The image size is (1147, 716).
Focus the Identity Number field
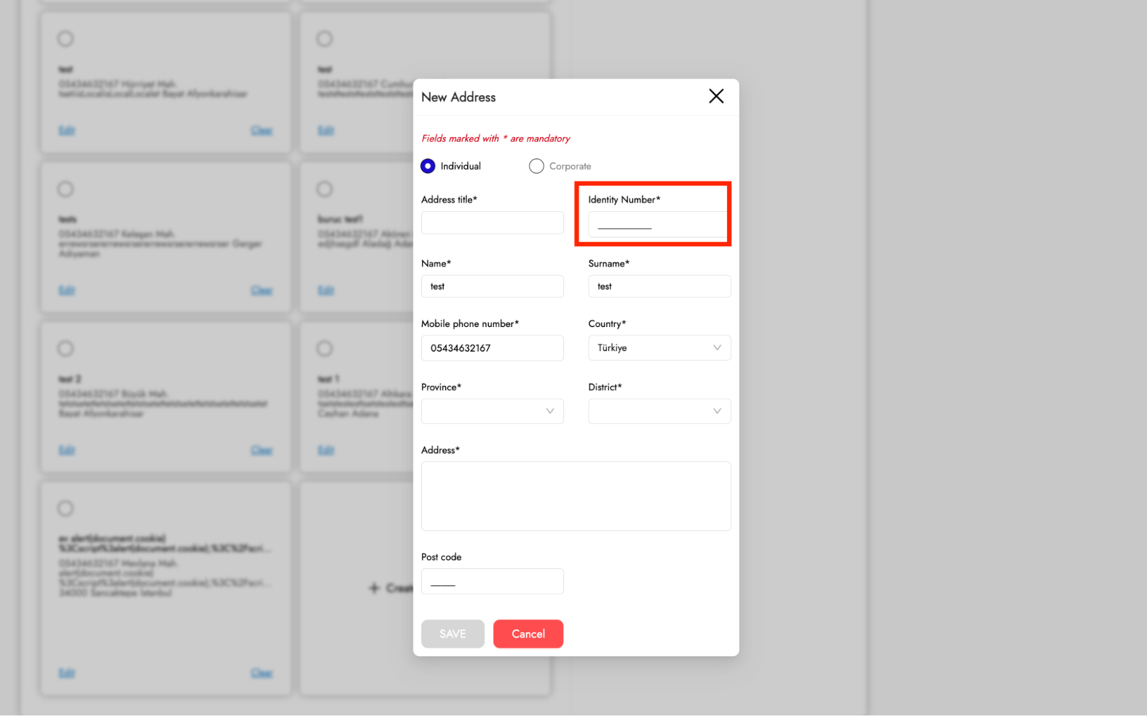657,224
